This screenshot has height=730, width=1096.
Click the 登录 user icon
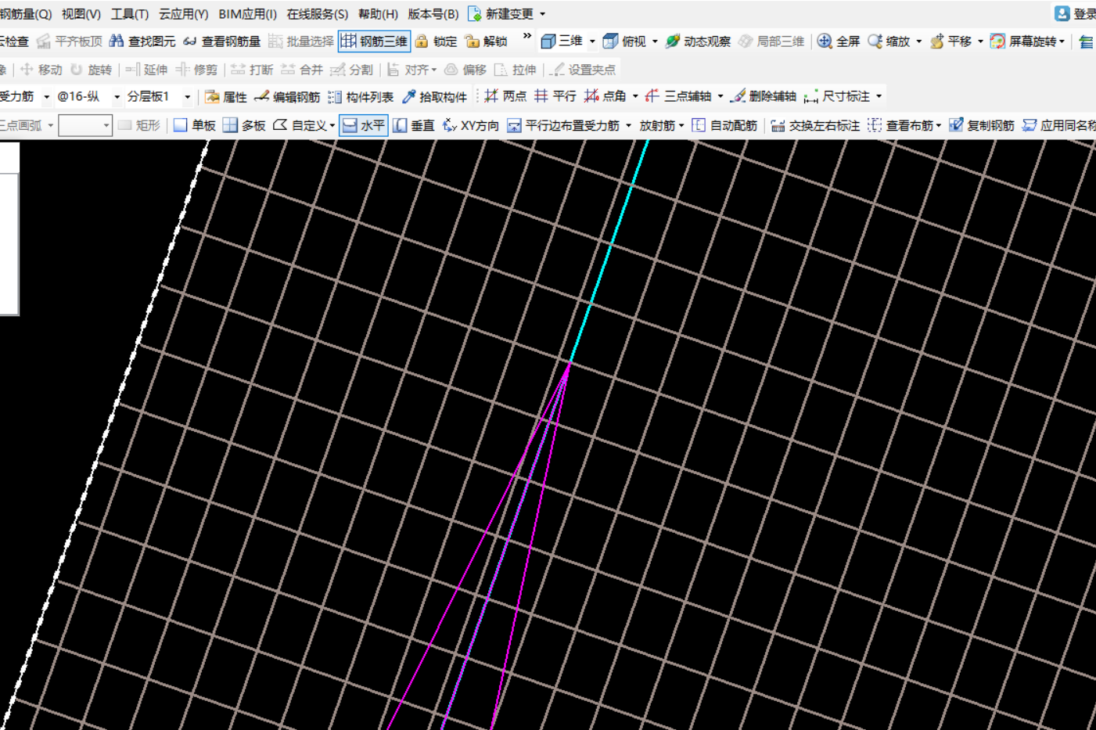coord(1062,13)
